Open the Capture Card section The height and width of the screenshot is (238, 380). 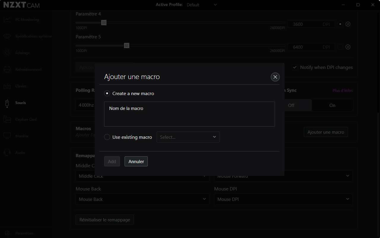pos(7,119)
